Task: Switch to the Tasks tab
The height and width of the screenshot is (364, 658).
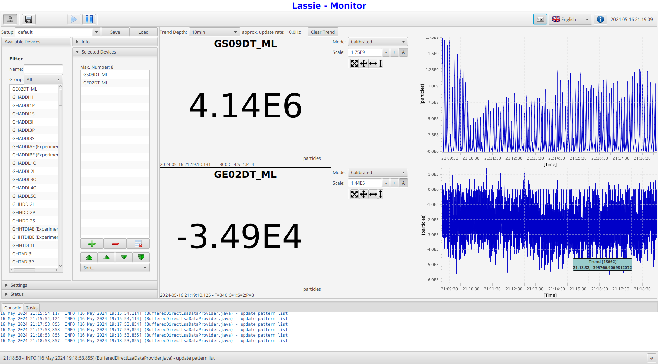Action: [x=32, y=308]
